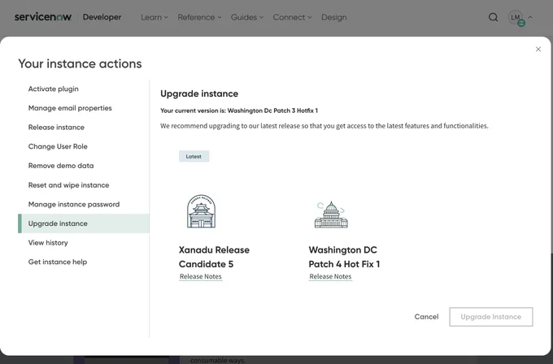Viewport: 553px width, 364px height.
Task: Click the Developer site label
Action: (x=102, y=17)
